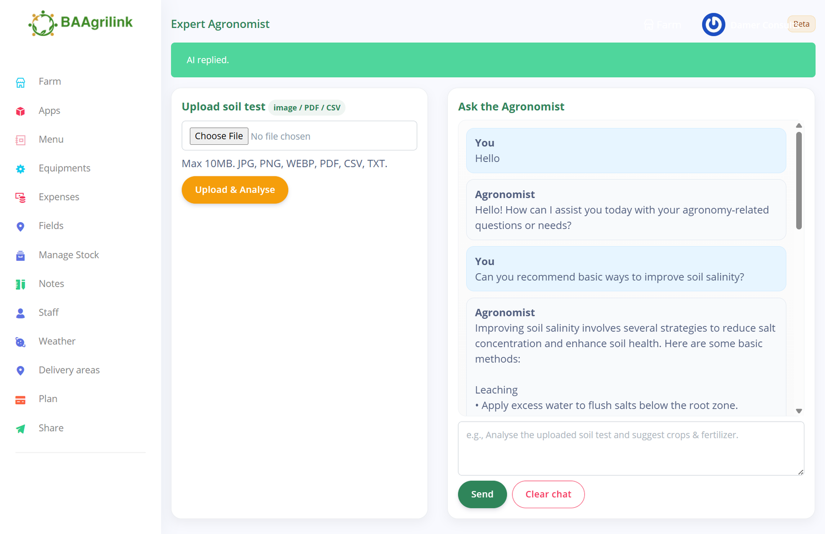Screen dimensions: 825x534
Task: Click the Equipments gear icon
Action: point(21,169)
